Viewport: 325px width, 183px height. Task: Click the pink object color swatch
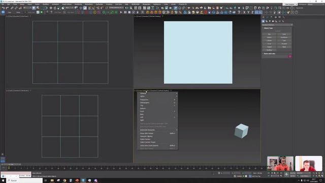click(x=290, y=56)
